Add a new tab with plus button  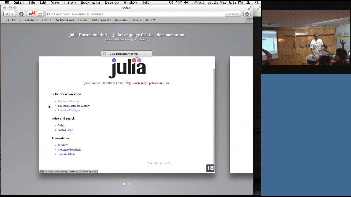click(249, 21)
